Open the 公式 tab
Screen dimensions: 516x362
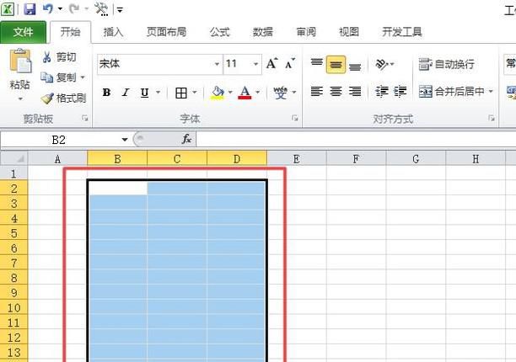(219, 32)
